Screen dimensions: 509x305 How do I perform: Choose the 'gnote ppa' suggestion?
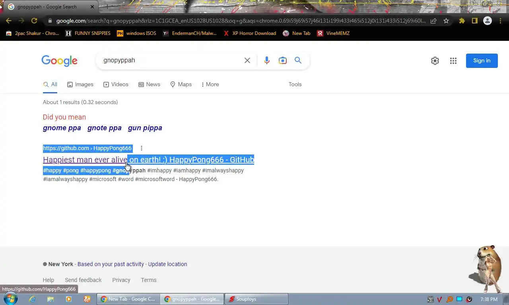tap(104, 128)
